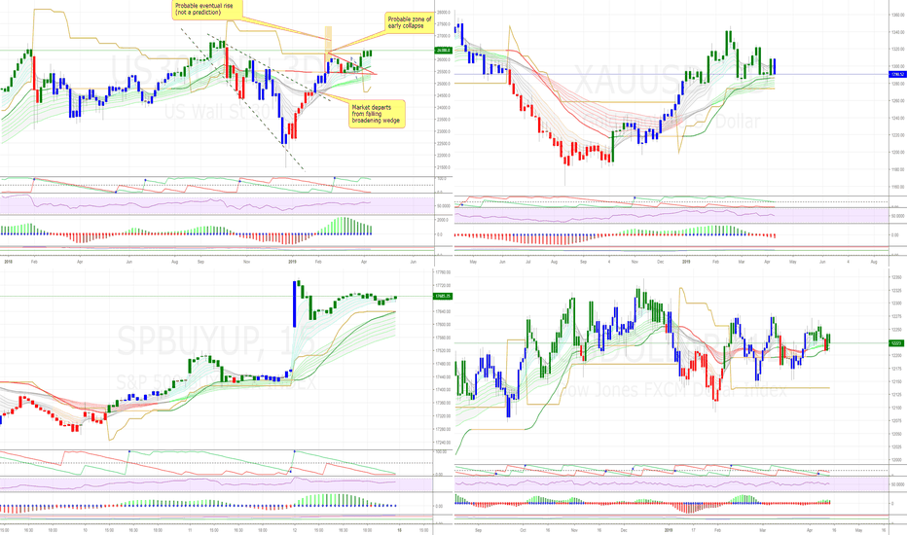
Task: Click 'Oct' on the Dollar Index time axis
Action: click(x=523, y=530)
